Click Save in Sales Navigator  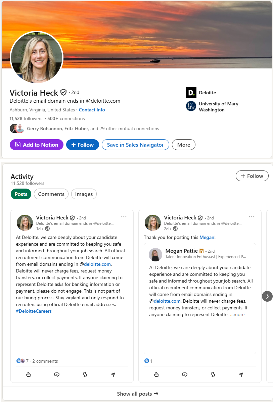coord(135,145)
